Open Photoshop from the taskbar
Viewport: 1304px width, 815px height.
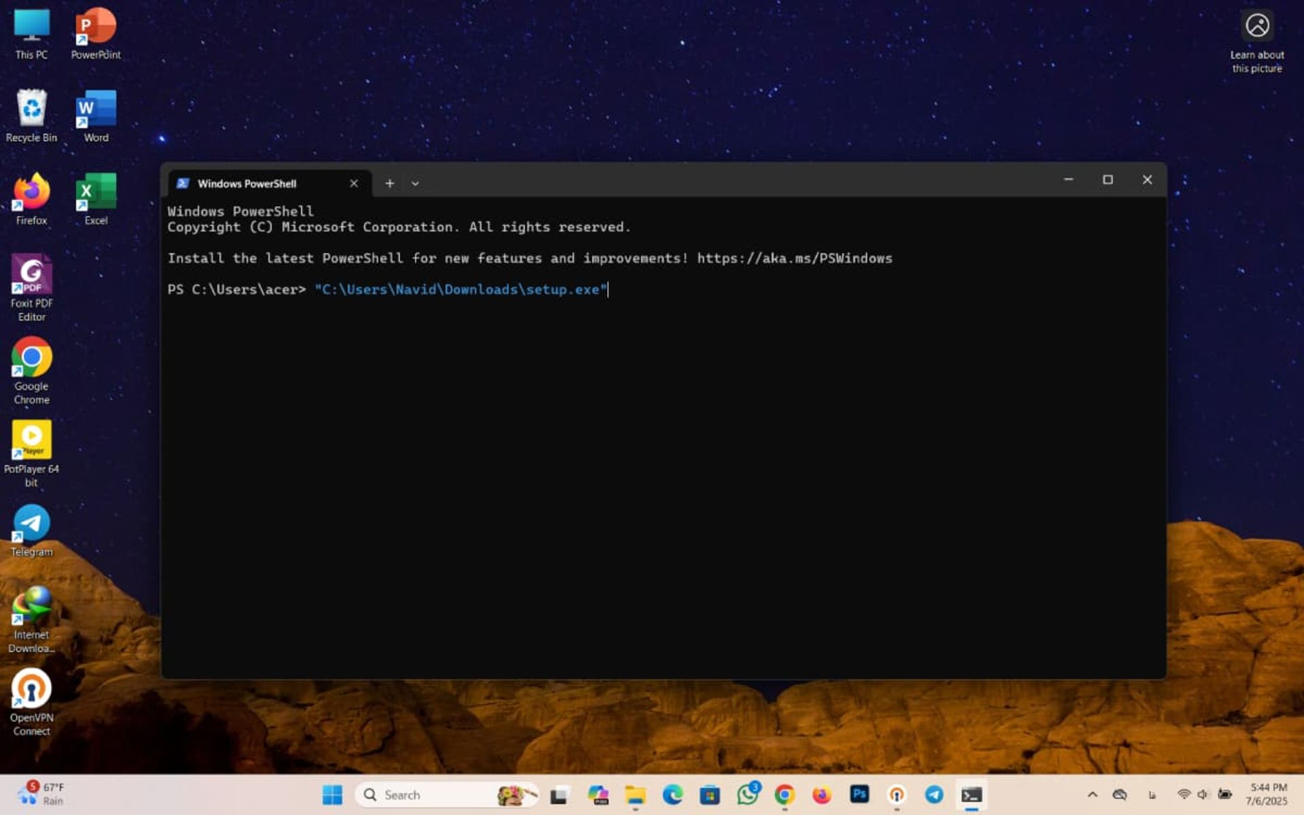859,794
